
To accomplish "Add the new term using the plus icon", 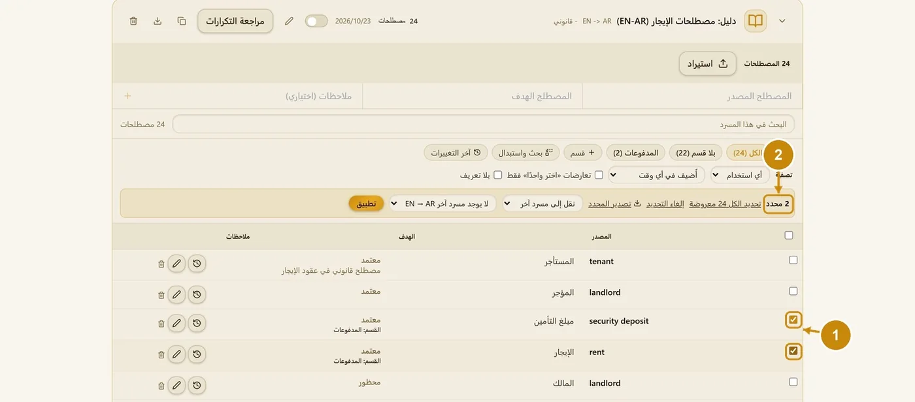I will 127,96.
